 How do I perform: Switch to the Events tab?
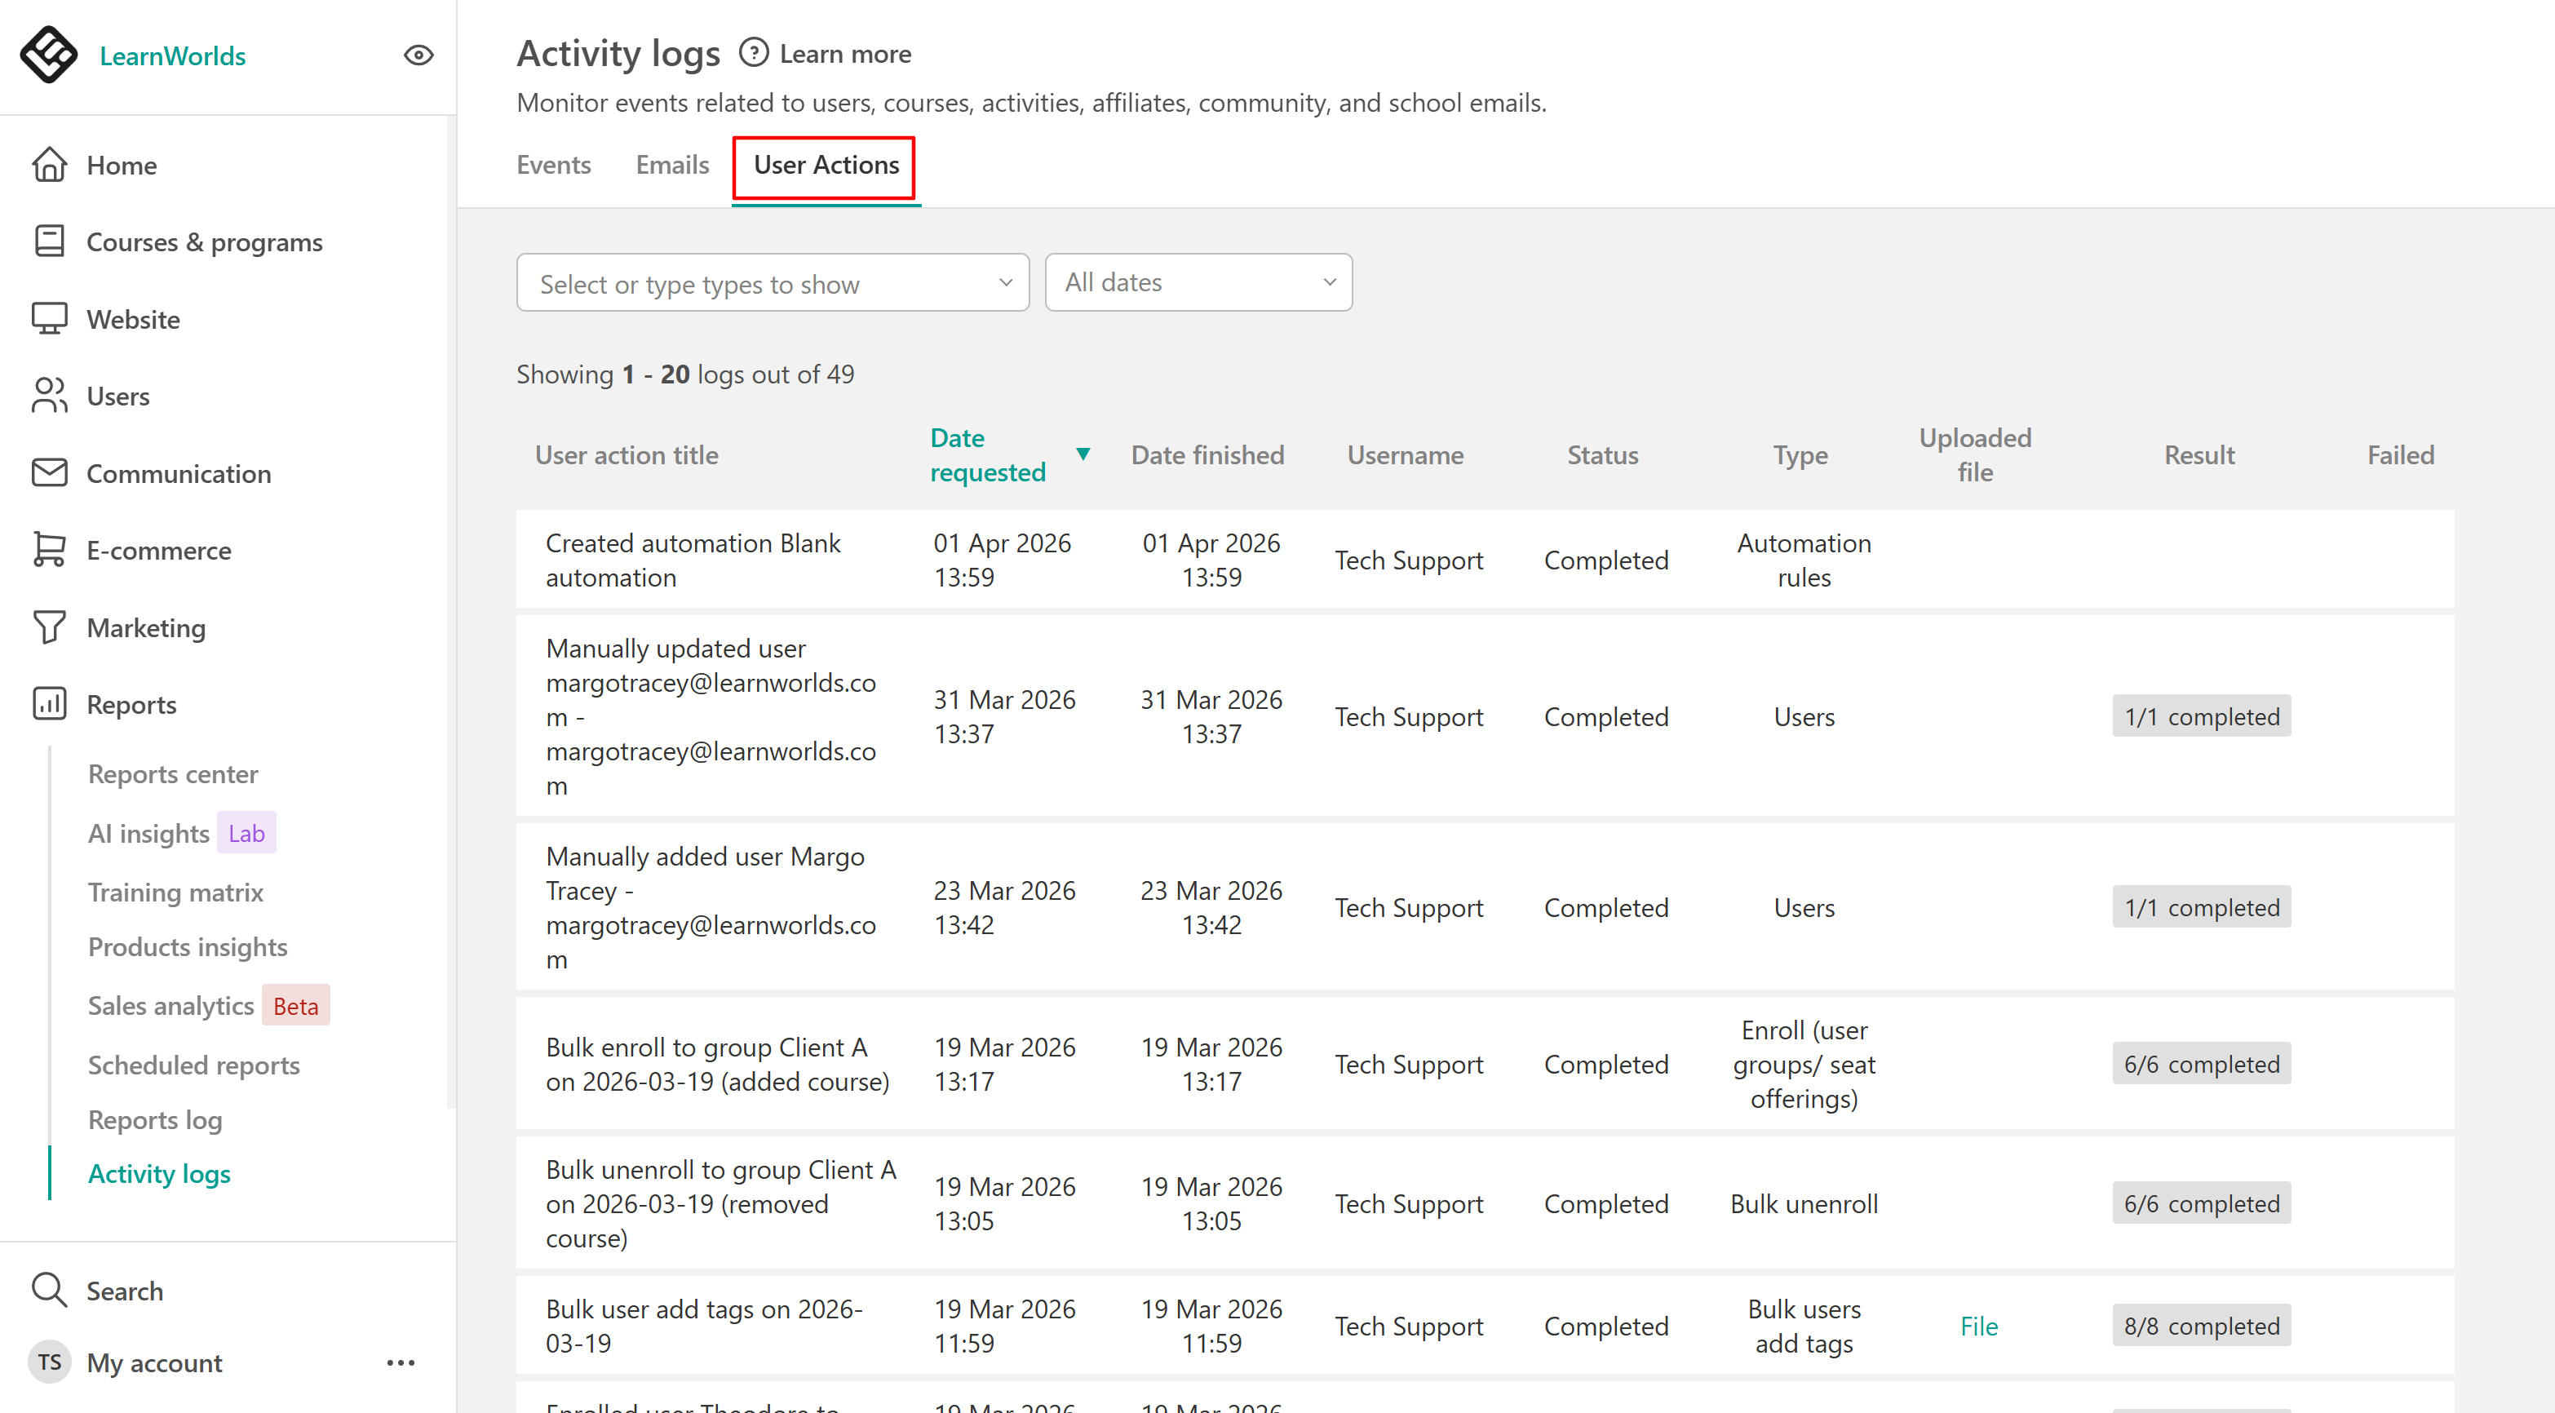pyautogui.click(x=553, y=165)
